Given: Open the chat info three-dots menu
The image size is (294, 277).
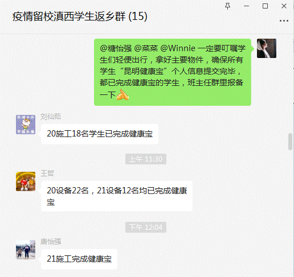Looking at the screenshot, I should coord(284,20).
